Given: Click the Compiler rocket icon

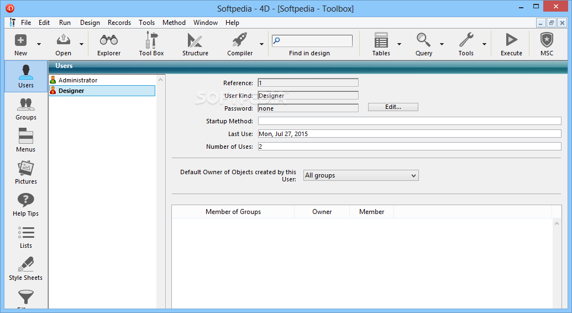Looking at the screenshot, I should 240,40.
